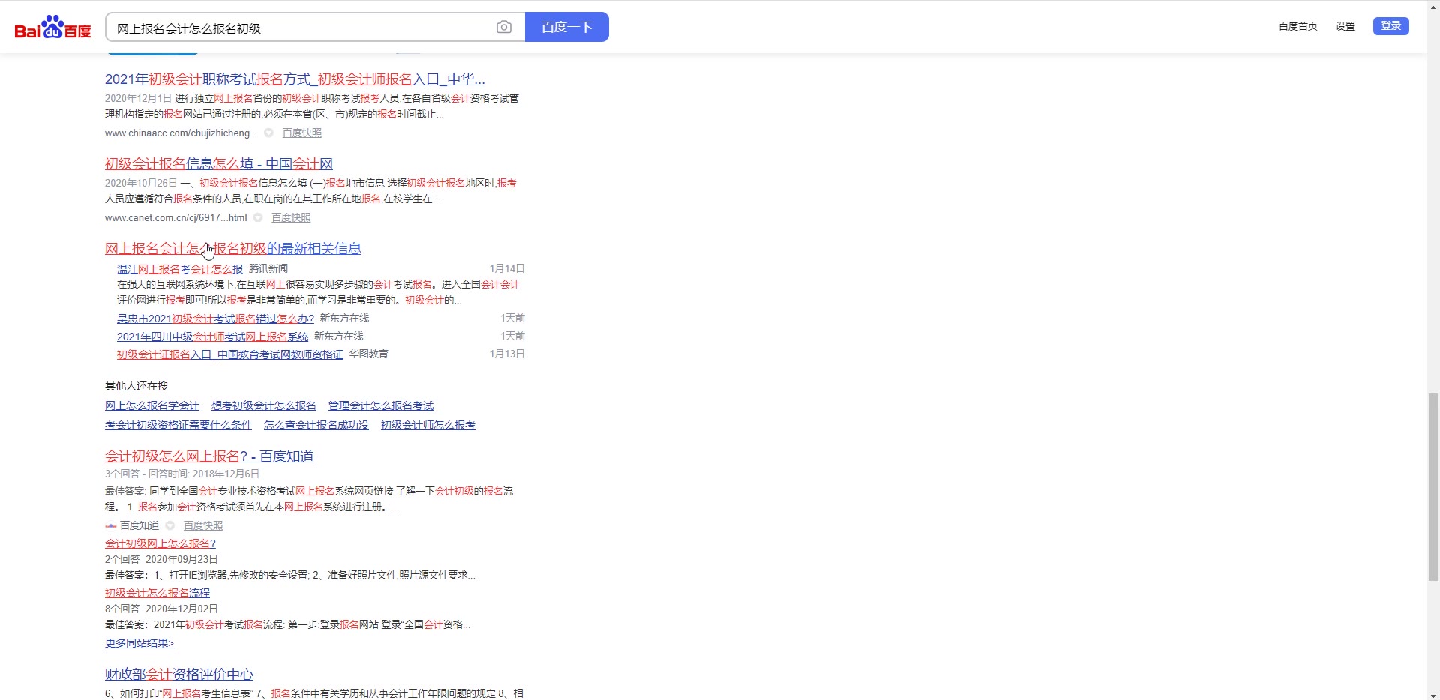Open 百度快照 for the chinaacc.com result
This screenshot has width=1440, height=700.
pos(302,133)
